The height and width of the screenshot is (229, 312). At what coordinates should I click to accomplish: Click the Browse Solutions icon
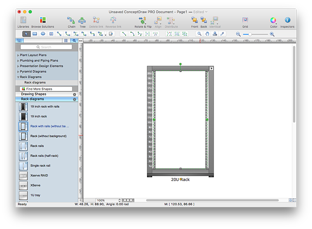tap(43, 20)
